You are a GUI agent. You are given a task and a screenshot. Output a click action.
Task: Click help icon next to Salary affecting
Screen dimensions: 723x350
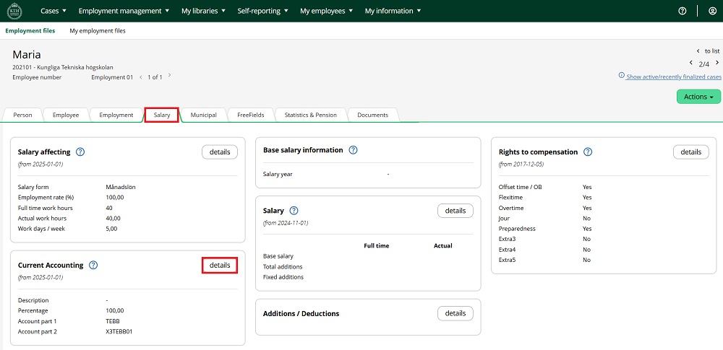click(80, 152)
